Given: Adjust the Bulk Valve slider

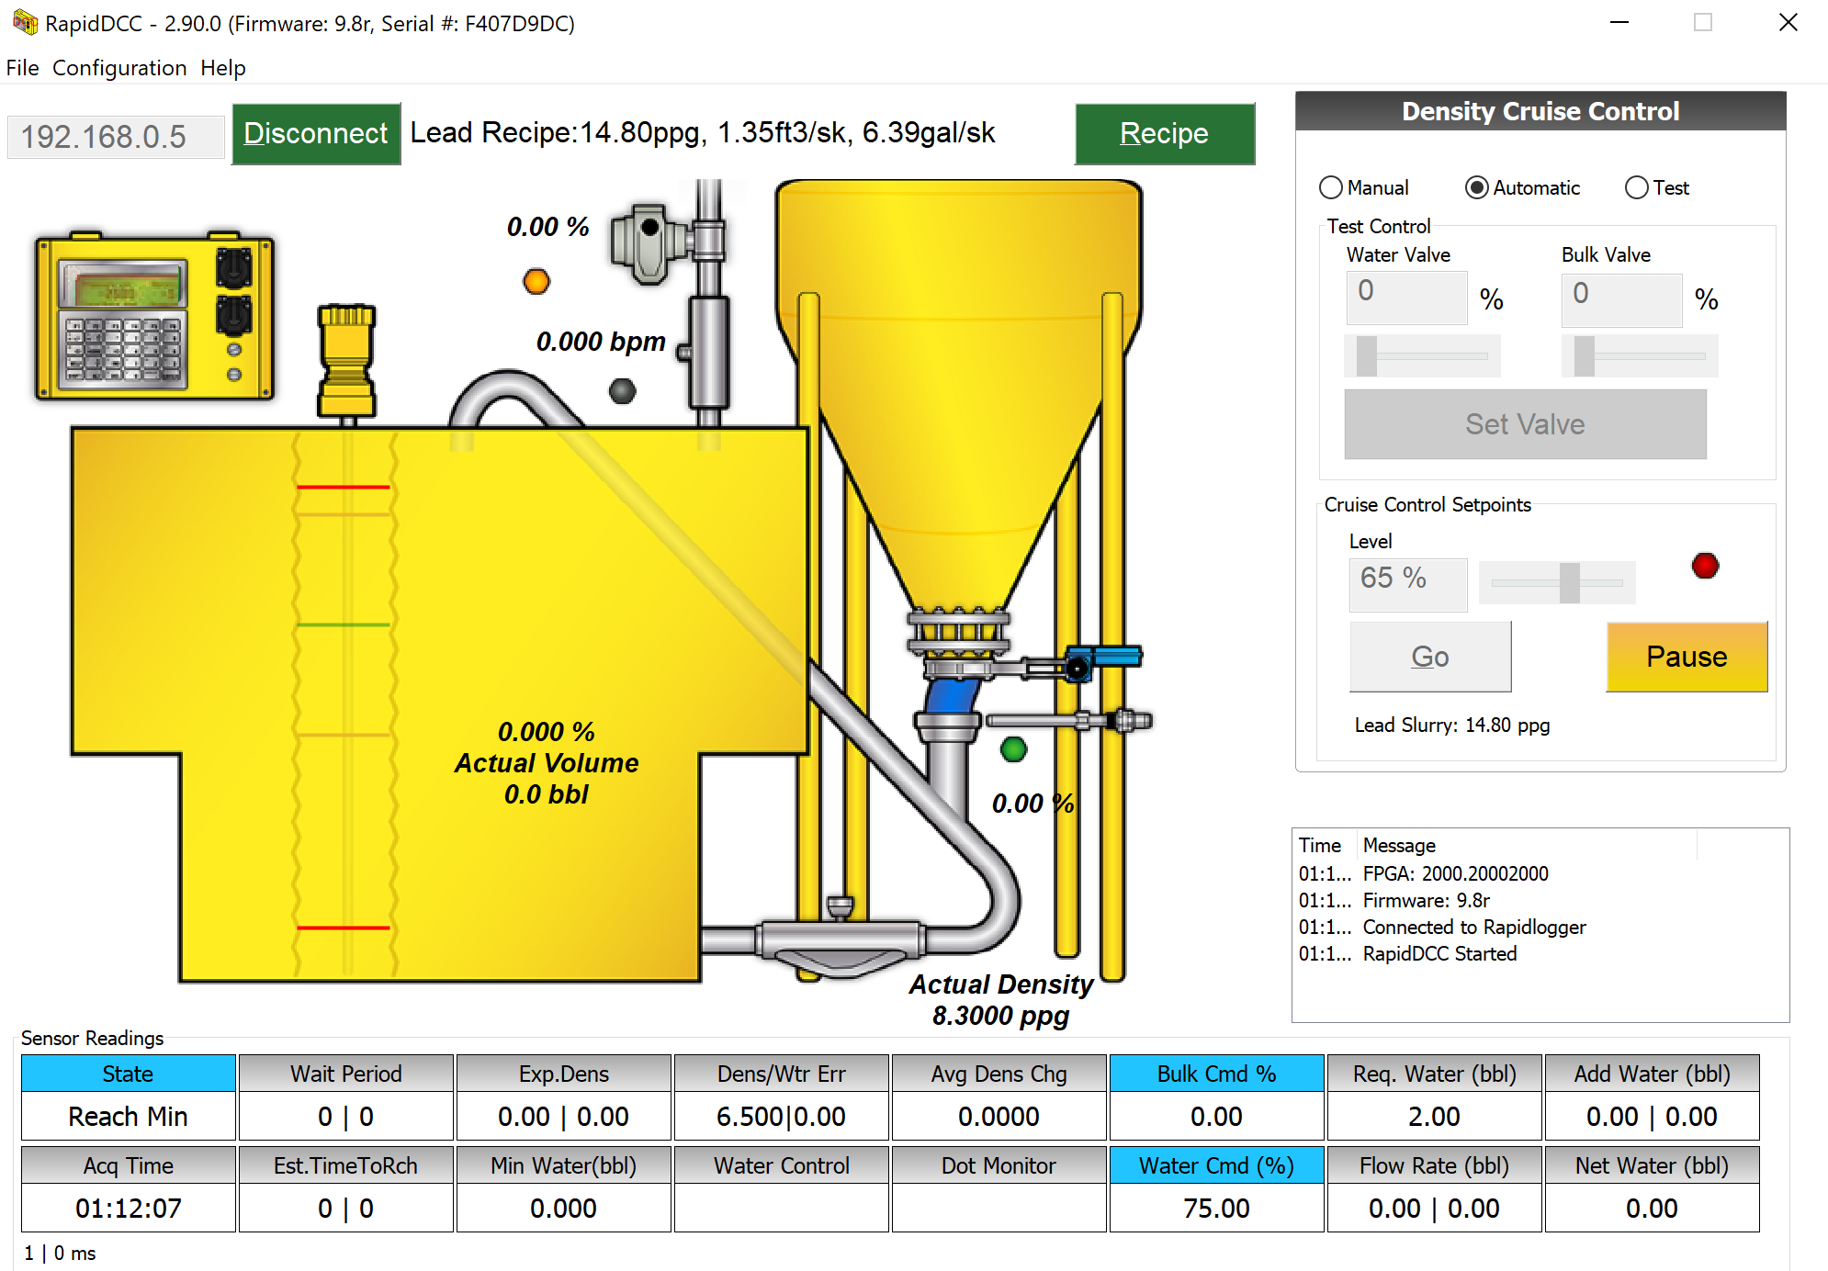Looking at the screenshot, I should coord(1640,356).
